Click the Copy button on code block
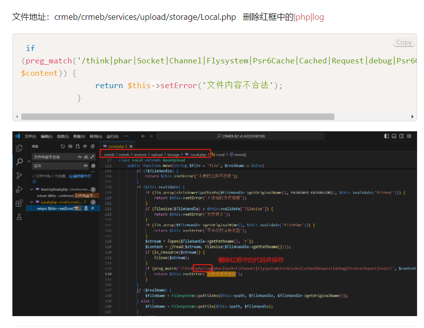424x328 pixels. pyautogui.click(x=404, y=43)
